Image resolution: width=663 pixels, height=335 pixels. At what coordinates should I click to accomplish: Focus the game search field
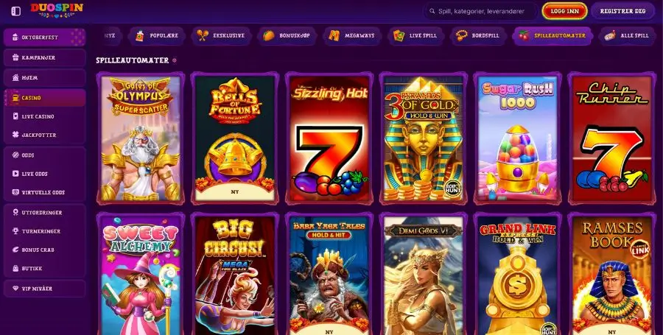coord(481,11)
